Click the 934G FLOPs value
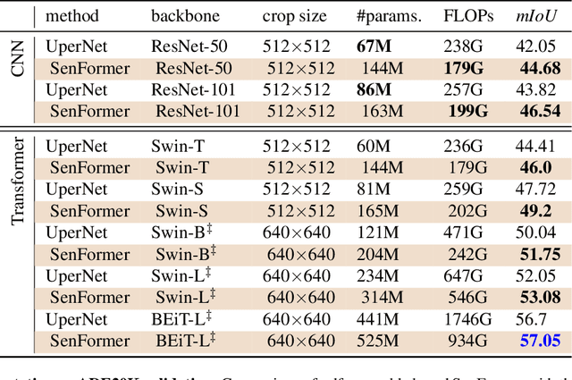 [467, 340]
